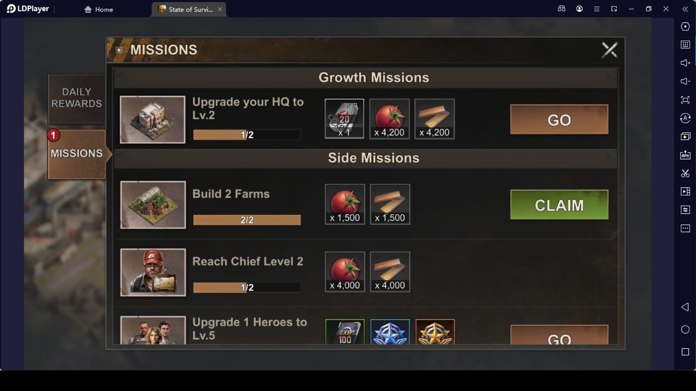Tap the Android back triangle button
This screenshot has width=696, height=391.
(x=685, y=307)
